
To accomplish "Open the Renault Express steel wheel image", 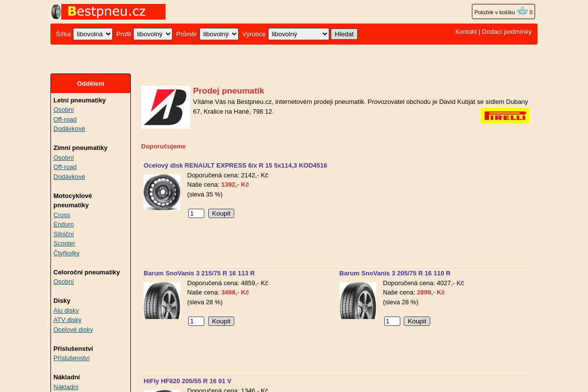I will [x=162, y=192].
